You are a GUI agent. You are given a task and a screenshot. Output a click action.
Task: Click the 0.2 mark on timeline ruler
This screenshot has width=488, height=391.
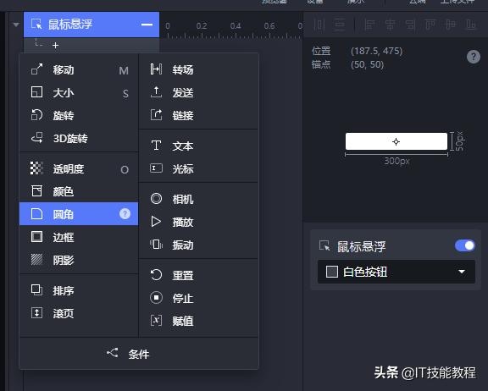(202, 25)
